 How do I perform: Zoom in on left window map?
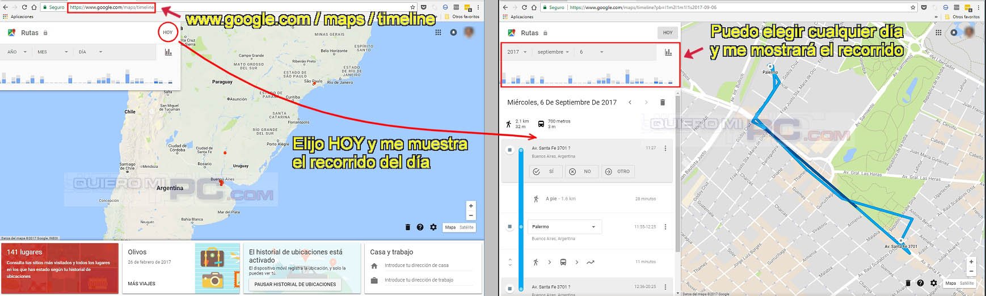(470, 206)
